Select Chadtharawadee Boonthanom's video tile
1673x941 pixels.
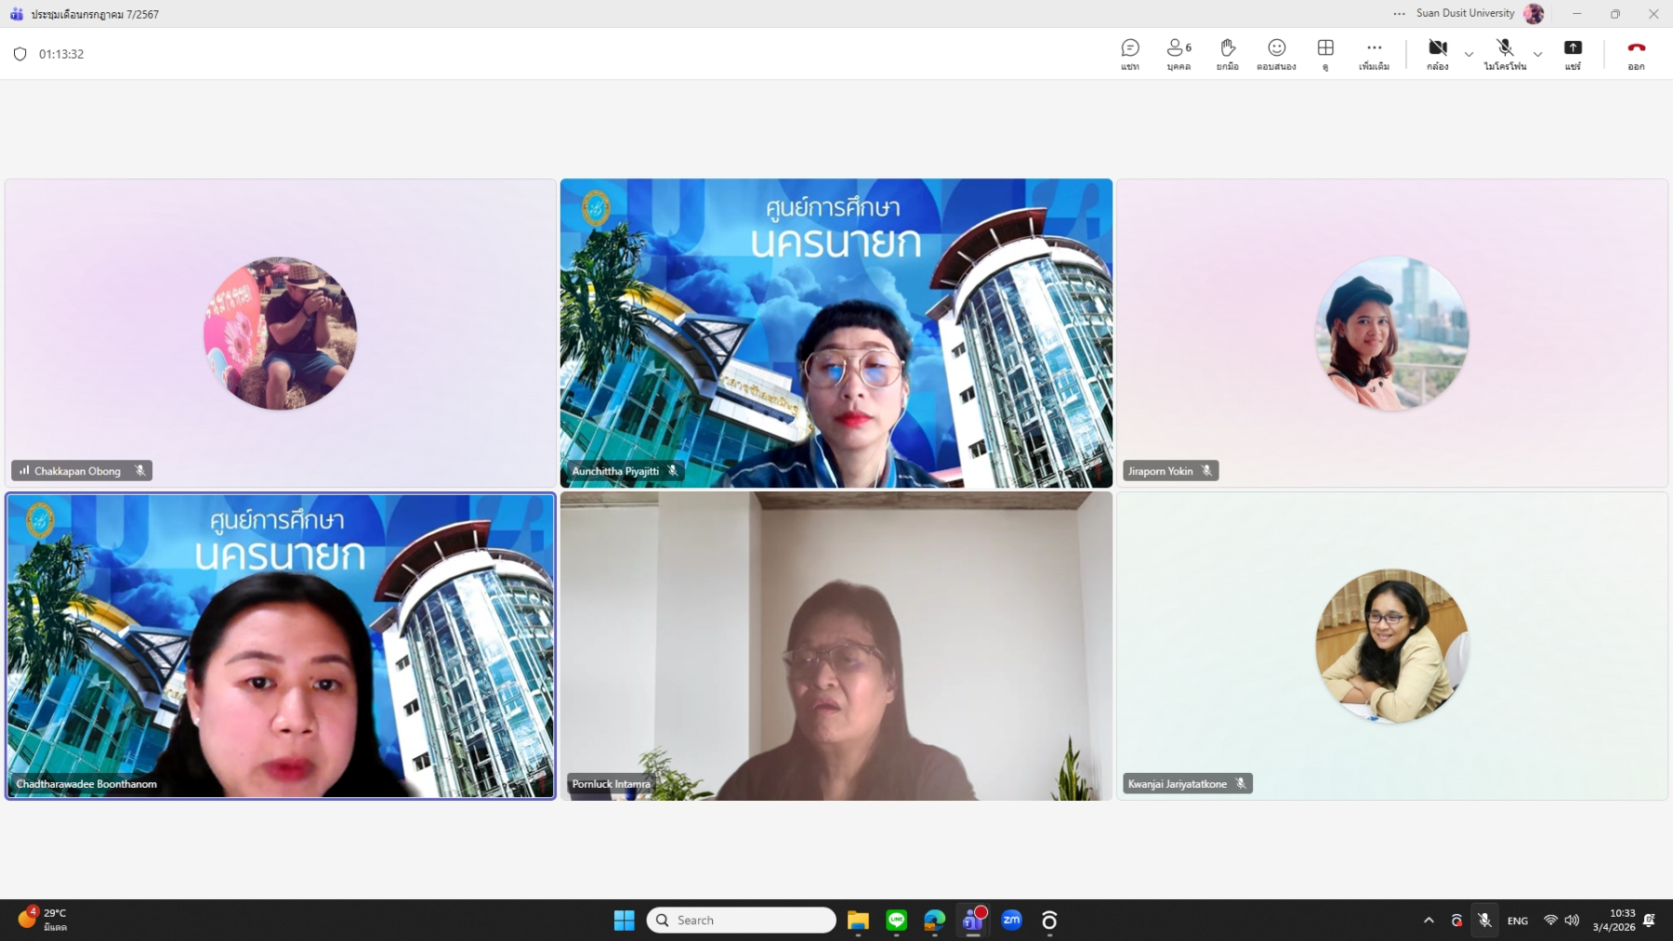click(x=280, y=646)
